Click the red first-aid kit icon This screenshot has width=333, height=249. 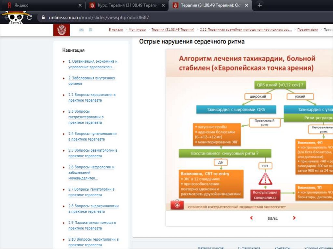177,205
